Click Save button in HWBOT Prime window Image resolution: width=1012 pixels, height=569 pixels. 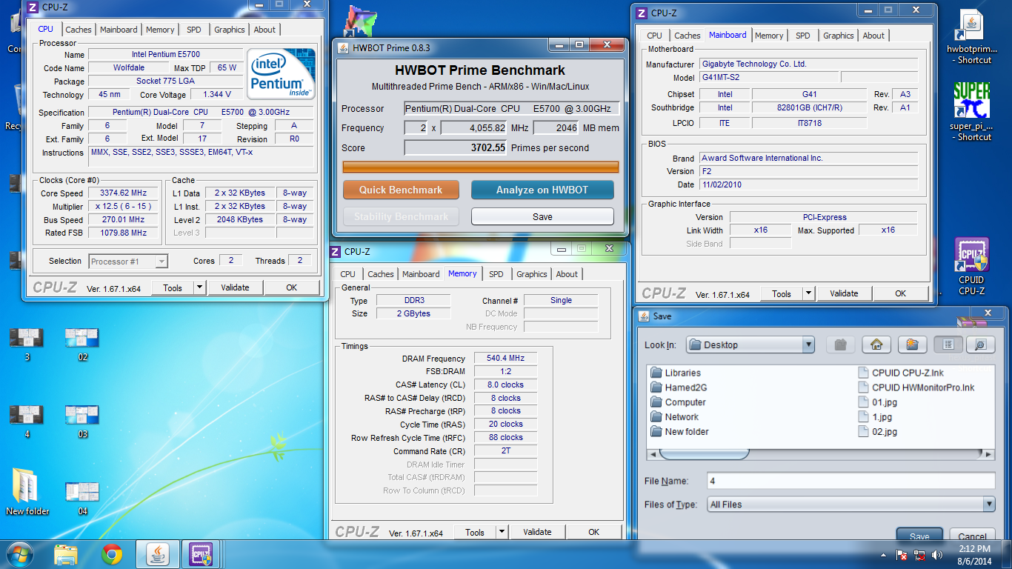tap(542, 216)
